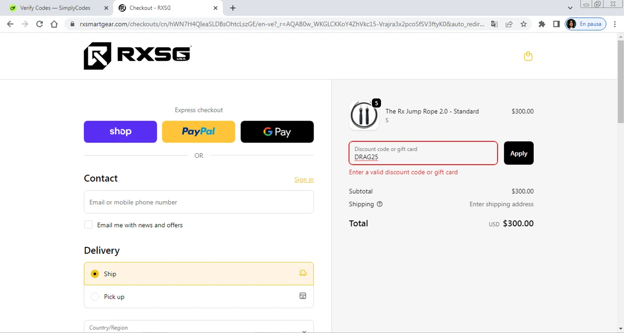Click the Subtotal label

[x=361, y=191]
